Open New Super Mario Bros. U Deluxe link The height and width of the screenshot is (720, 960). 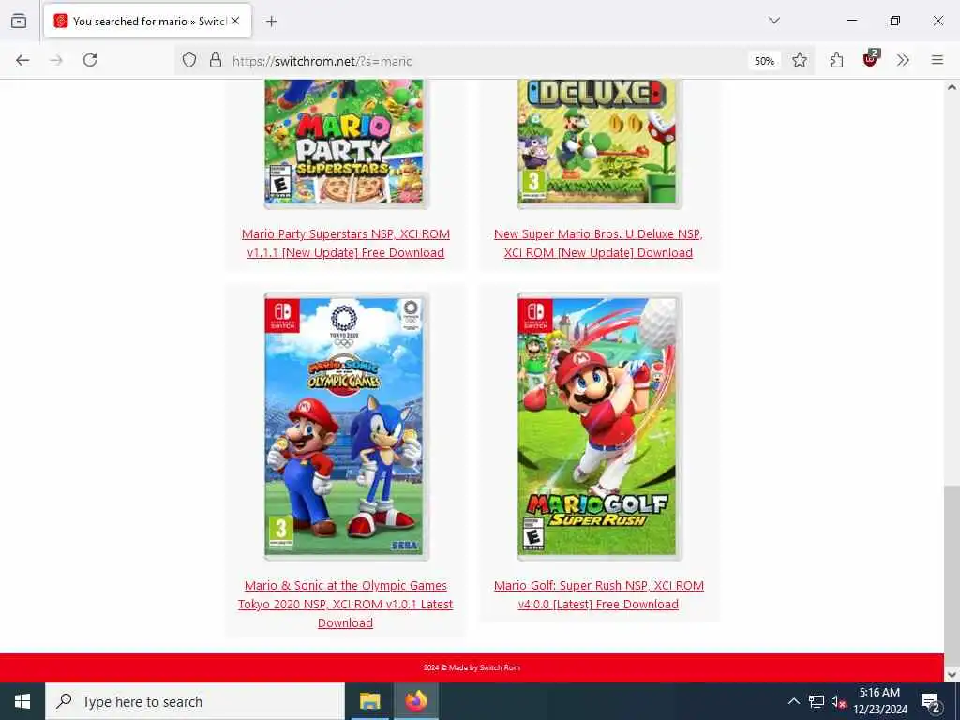click(599, 243)
